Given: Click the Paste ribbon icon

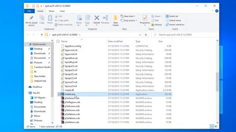Looking at the screenshot, I should coord(50,18).
